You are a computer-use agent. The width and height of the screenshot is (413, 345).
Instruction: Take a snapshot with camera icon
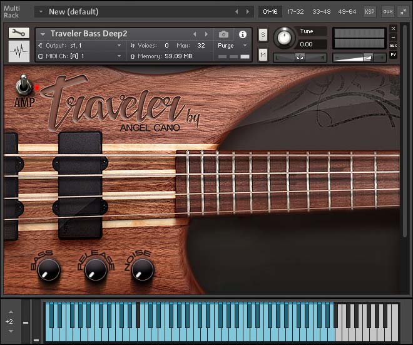(223, 34)
